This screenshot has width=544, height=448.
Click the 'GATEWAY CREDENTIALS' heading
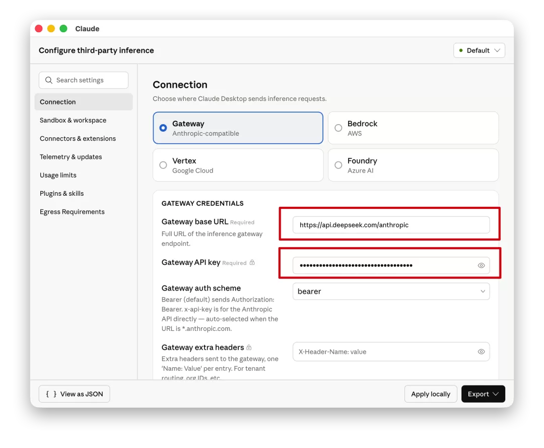(x=202, y=203)
